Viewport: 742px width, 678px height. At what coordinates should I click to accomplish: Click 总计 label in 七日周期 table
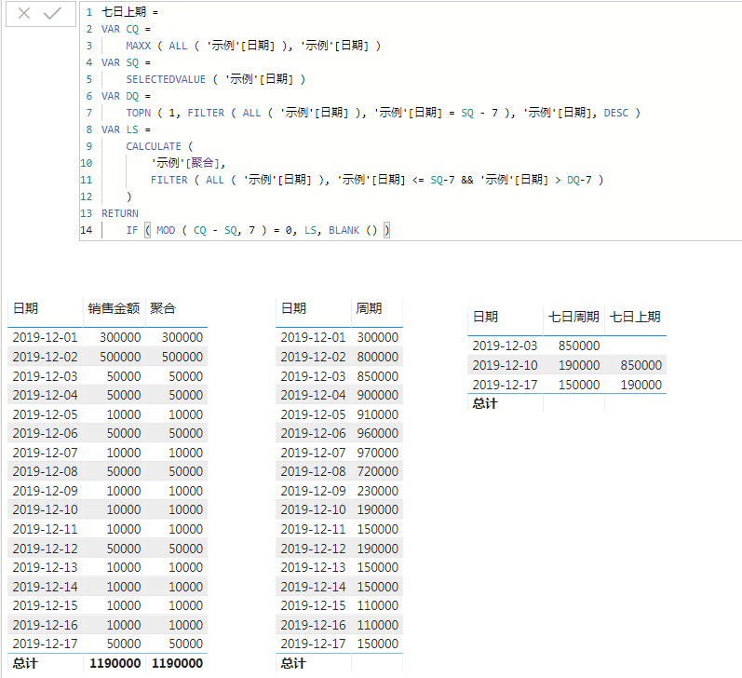tap(485, 404)
